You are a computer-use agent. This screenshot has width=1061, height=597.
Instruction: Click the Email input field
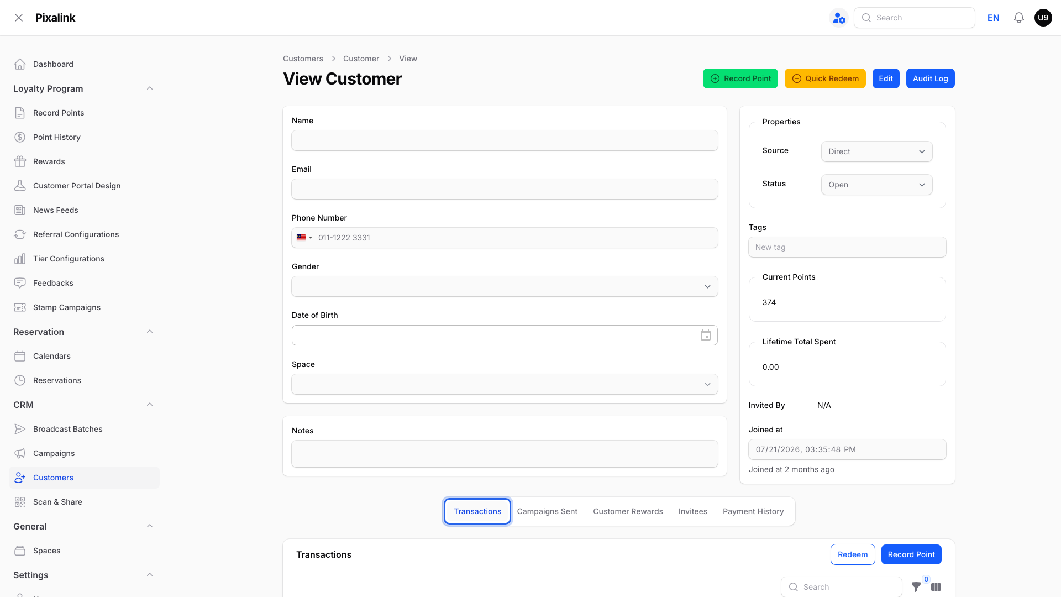(505, 189)
